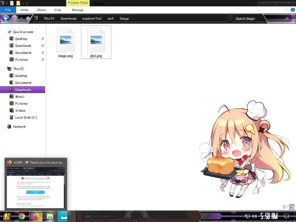296x222 pixels.
Task: Click the Firefox taskbar icon
Action: coord(36,216)
